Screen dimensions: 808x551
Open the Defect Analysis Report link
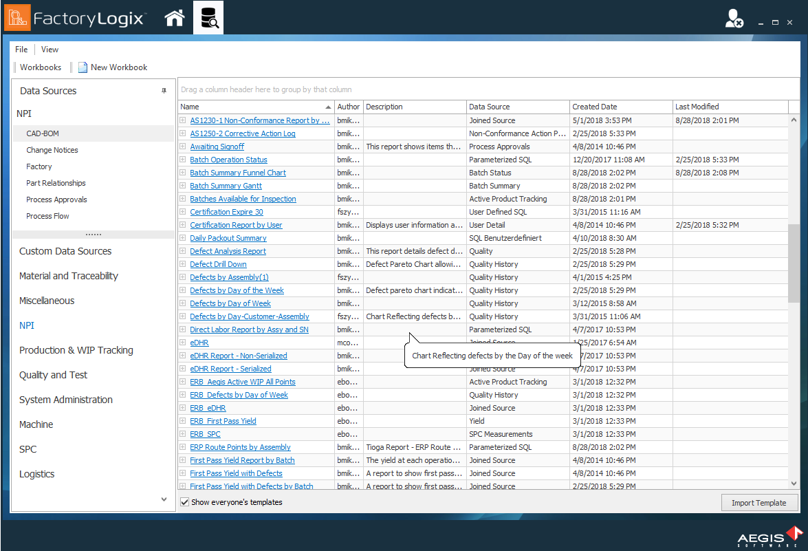(229, 251)
